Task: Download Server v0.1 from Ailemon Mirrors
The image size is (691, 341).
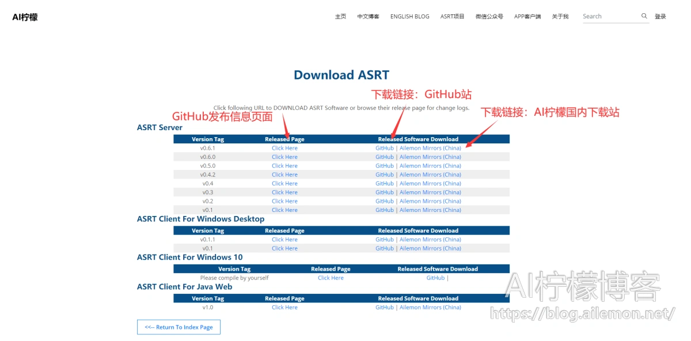Action: 430,210
